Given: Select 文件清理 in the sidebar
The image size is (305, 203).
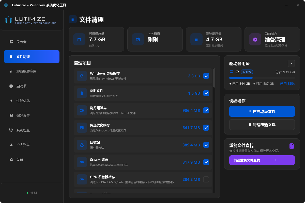Looking at the screenshot, I should (32, 57).
